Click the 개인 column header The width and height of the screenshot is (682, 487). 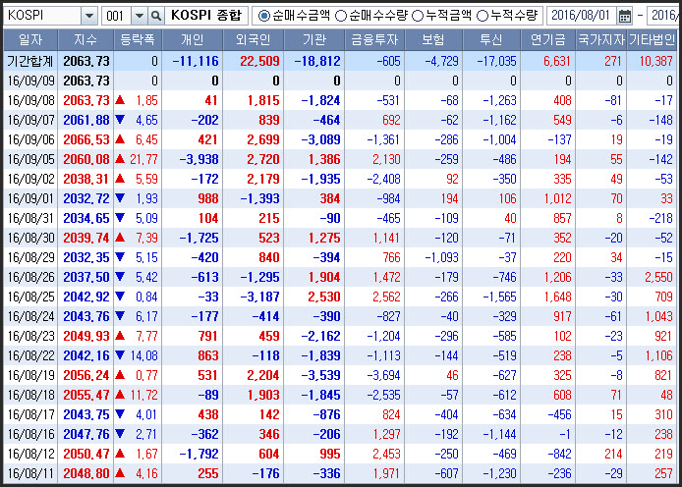pyautogui.click(x=193, y=40)
